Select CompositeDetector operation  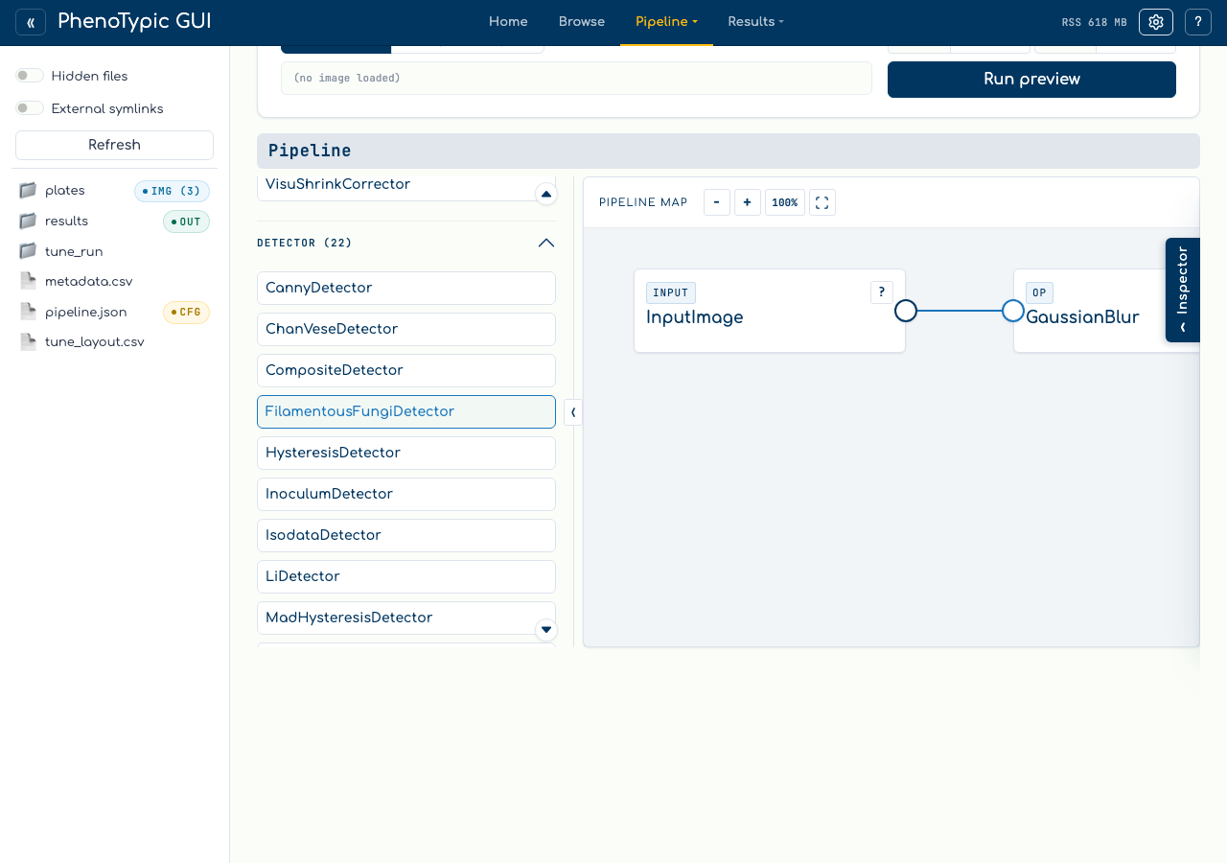tap(406, 370)
